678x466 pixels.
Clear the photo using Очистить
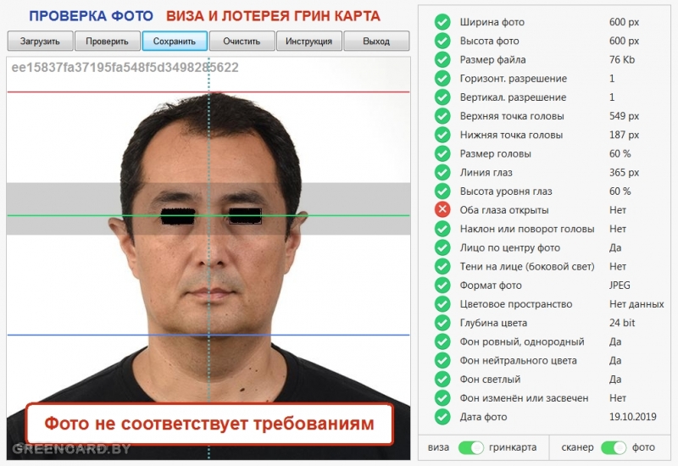click(242, 41)
